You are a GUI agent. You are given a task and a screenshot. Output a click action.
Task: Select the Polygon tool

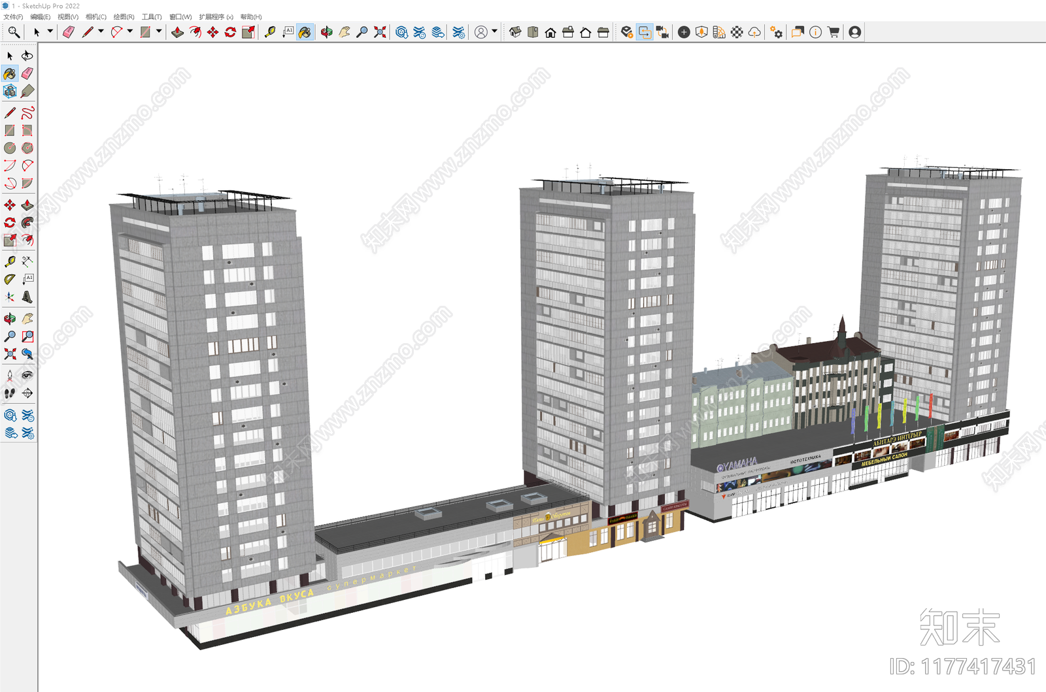click(27, 148)
